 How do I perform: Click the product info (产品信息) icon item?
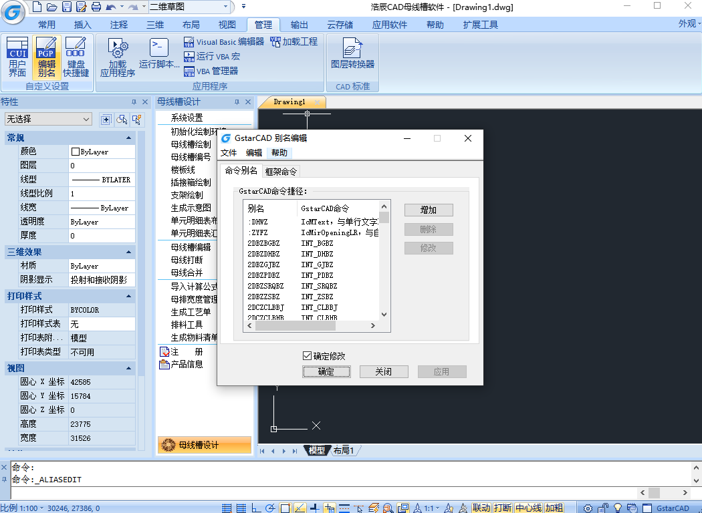tap(164, 365)
